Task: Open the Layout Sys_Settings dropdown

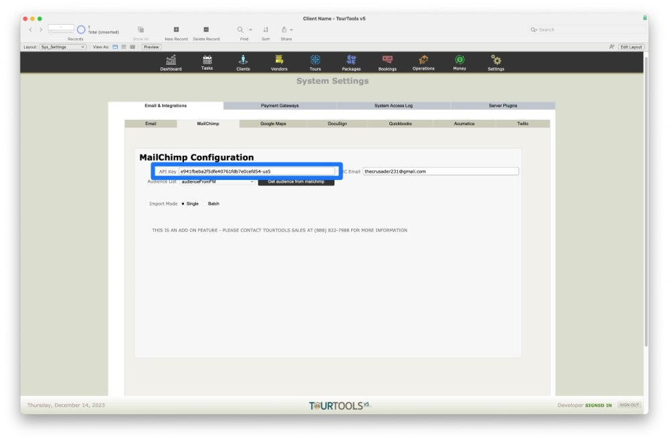Action: coord(63,47)
